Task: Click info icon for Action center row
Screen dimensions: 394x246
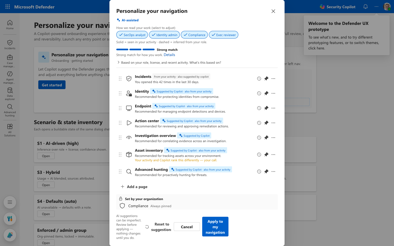Action: (x=259, y=123)
